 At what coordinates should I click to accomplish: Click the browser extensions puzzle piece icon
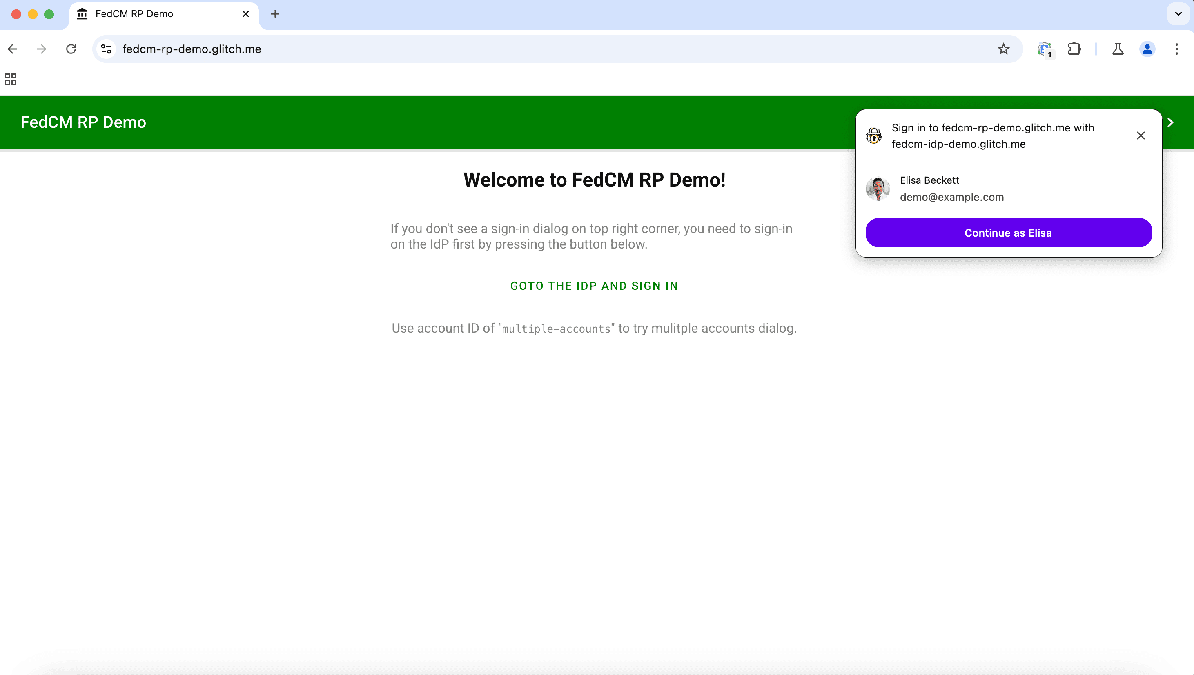(x=1074, y=49)
